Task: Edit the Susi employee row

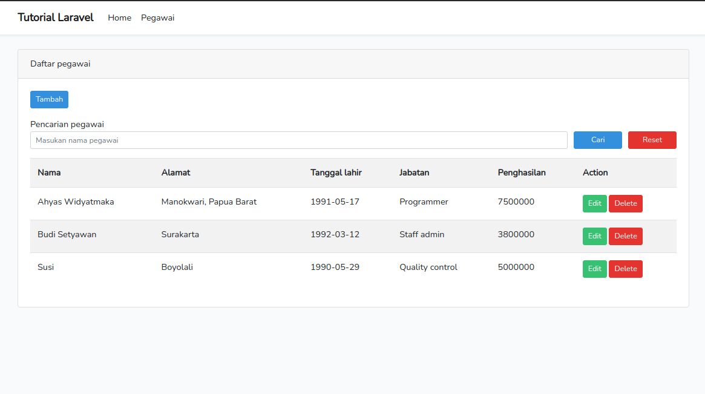Action: pos(594,269)
